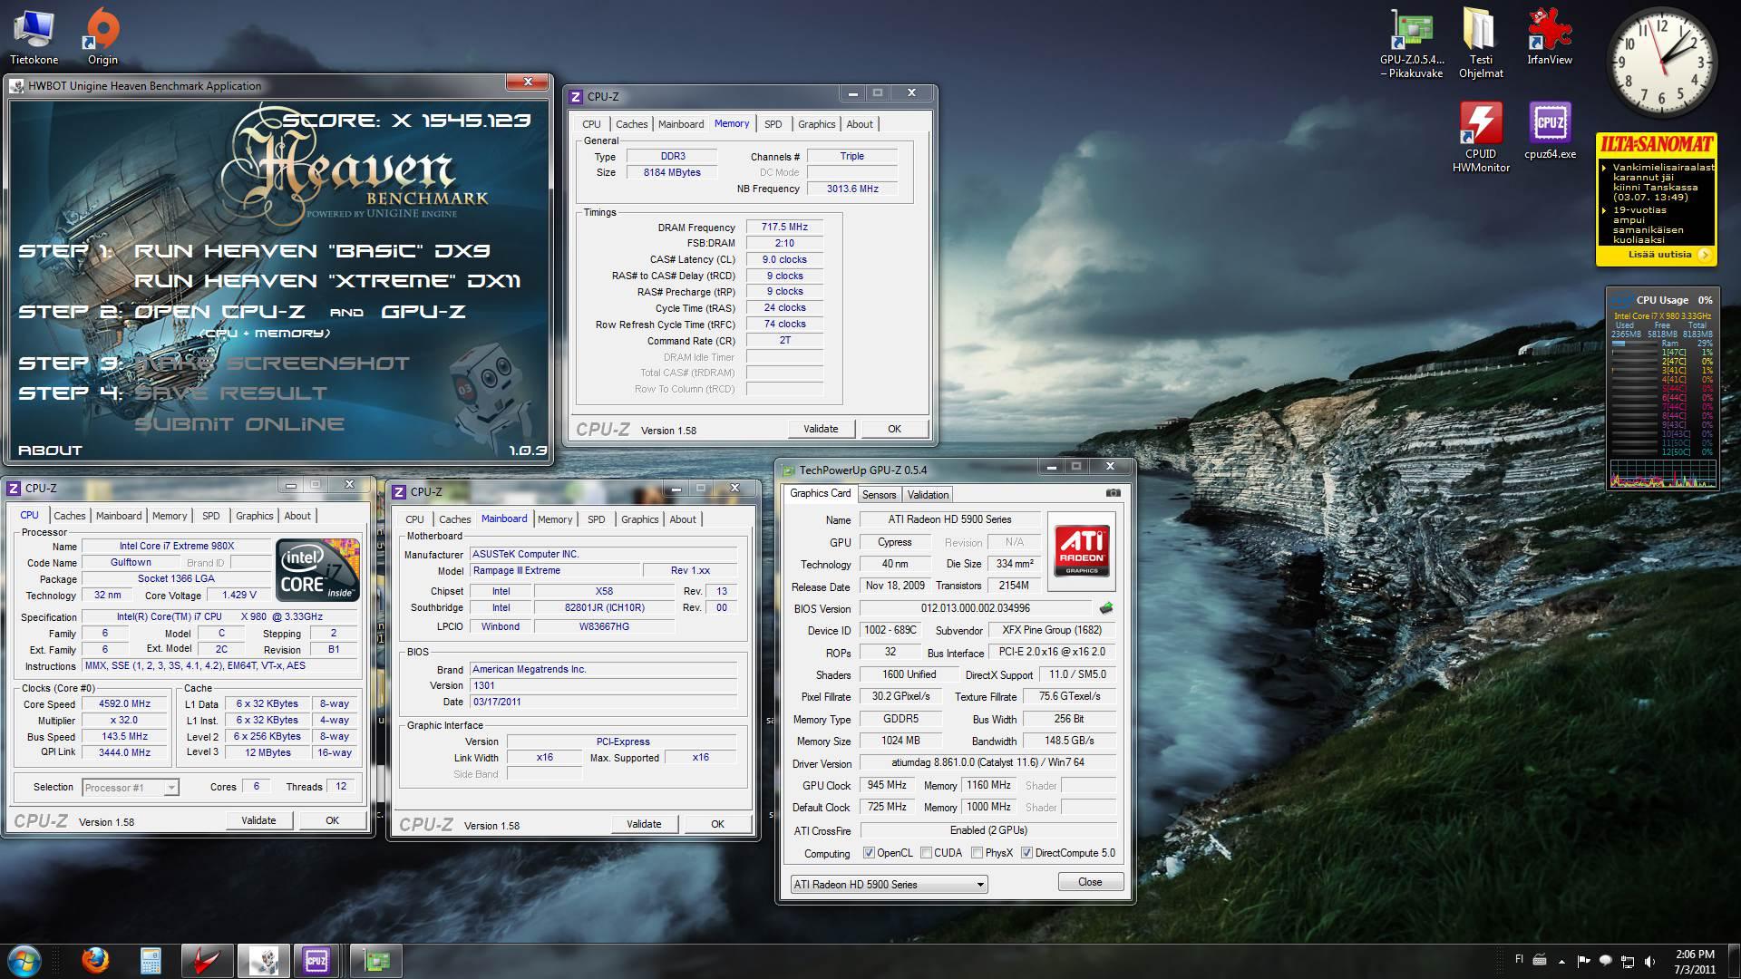Image resolution: width=1741 pixels, height=979 pixels.
Task: Open Firefox from the taskbar
Action: click(95, 960)
